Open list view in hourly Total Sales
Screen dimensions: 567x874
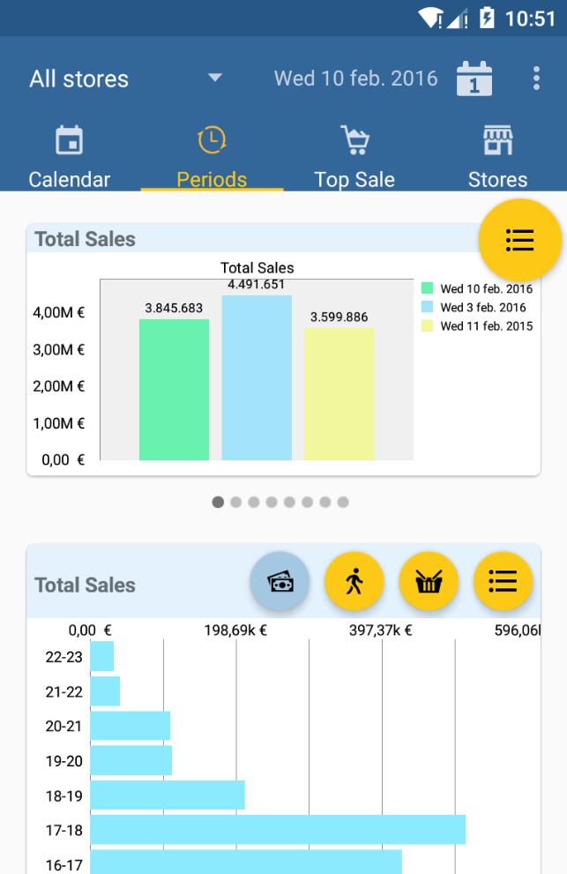(x=503, y=581)
